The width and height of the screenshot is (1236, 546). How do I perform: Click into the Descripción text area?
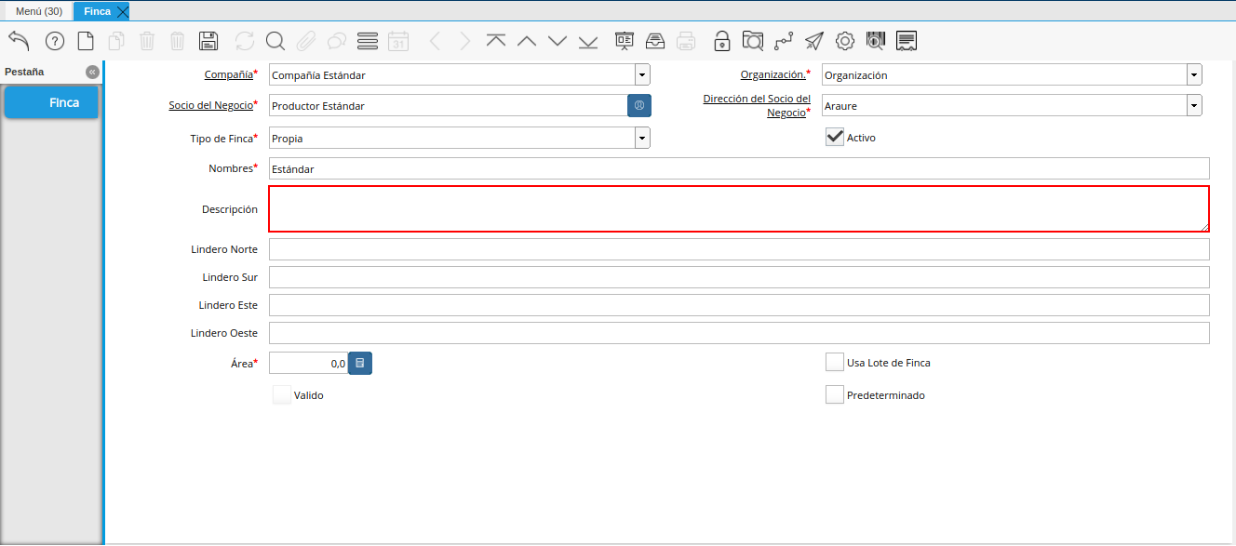click(x=738, y=208)
